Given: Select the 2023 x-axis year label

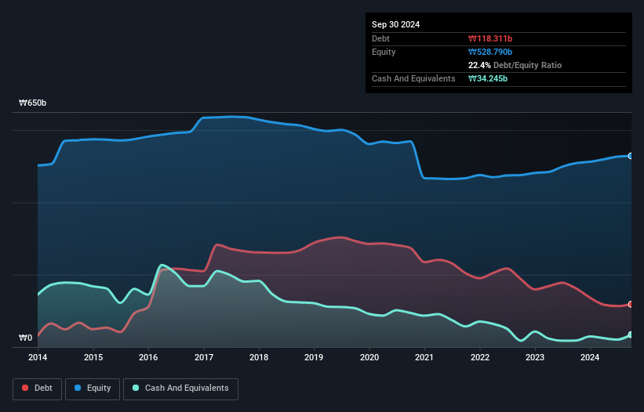Looking at the screenshot, I should pos(535,358).
